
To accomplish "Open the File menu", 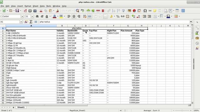I will click(x=2, y=6).
